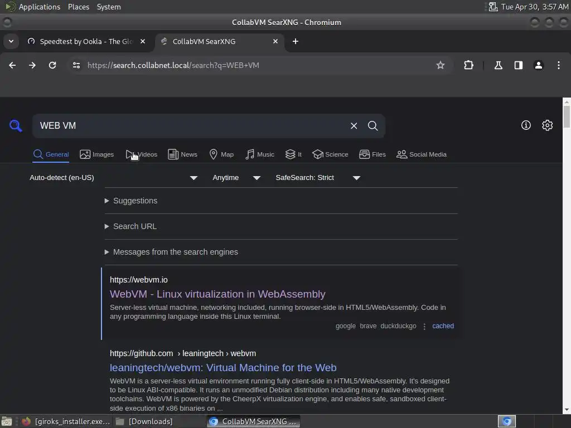
Task: Select the General search category
Action: (x=51, y=154)
